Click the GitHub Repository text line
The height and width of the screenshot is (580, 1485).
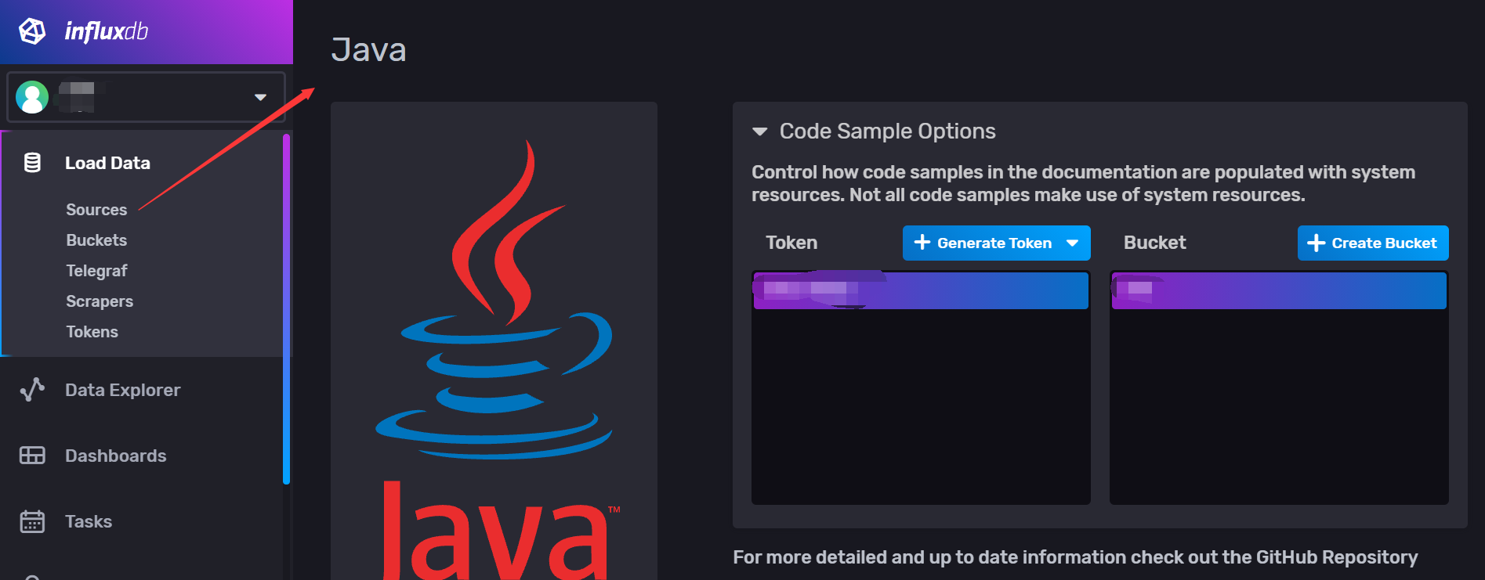1075,557
